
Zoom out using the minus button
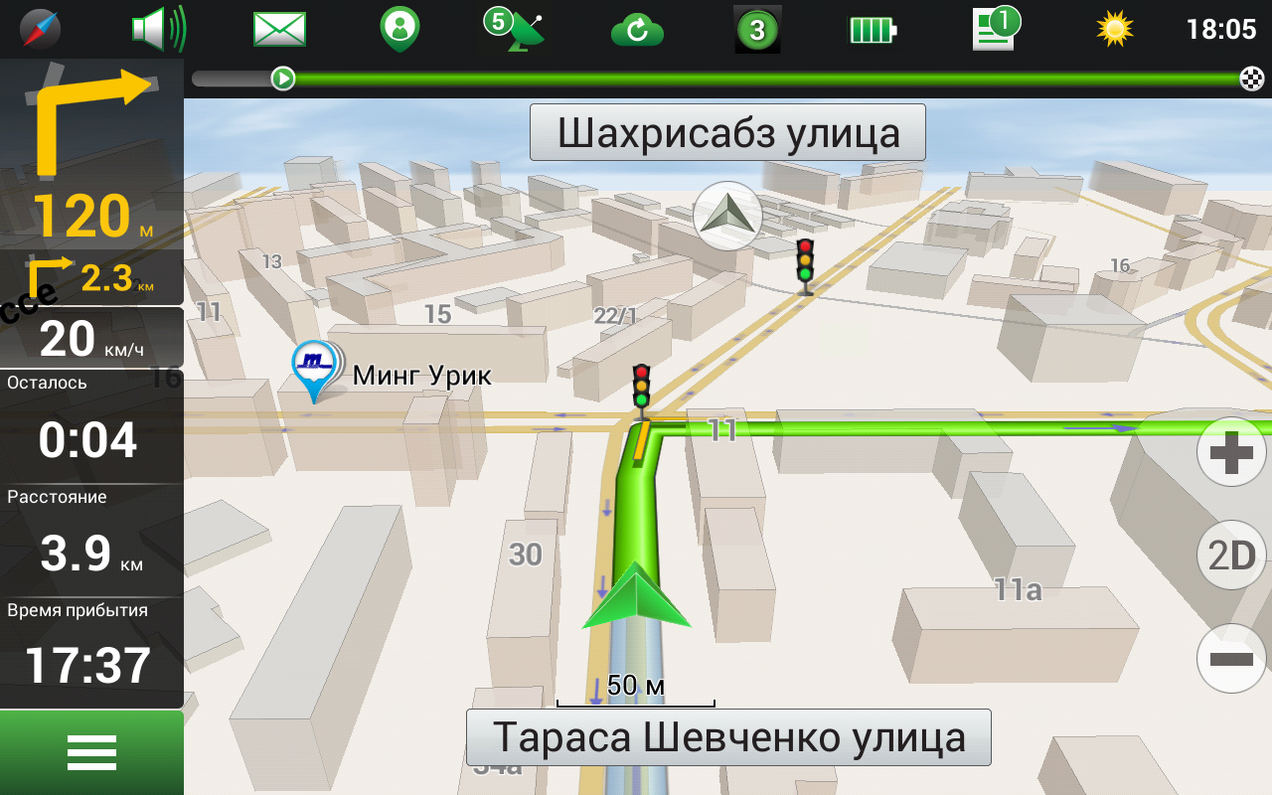1229,656
